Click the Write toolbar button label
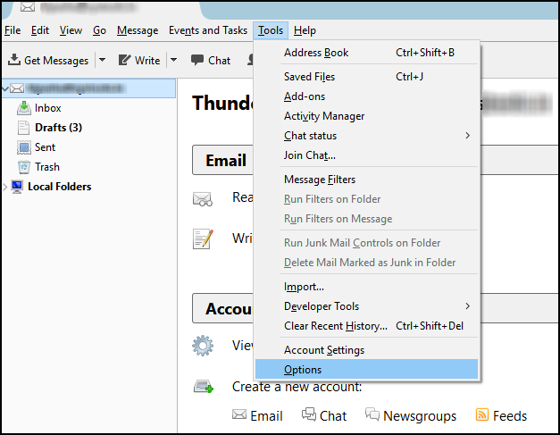560x435 pixels. (x=147, y=61)
